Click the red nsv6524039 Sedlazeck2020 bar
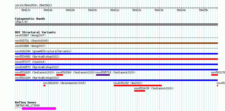This screenshot has height=111, width=225. (140, 91)
